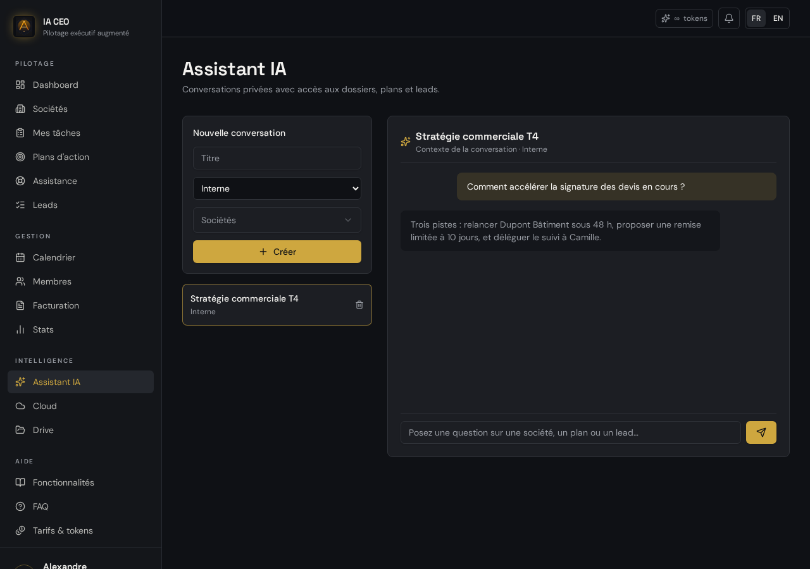Click the Alexandre profile name
Screen dimensions: 810x569
[65, 565]
